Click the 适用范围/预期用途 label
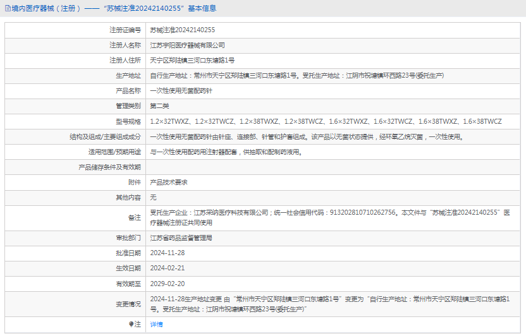Image resolution: width=526 pixels, height=336 pixels. (x=114, y=152)
